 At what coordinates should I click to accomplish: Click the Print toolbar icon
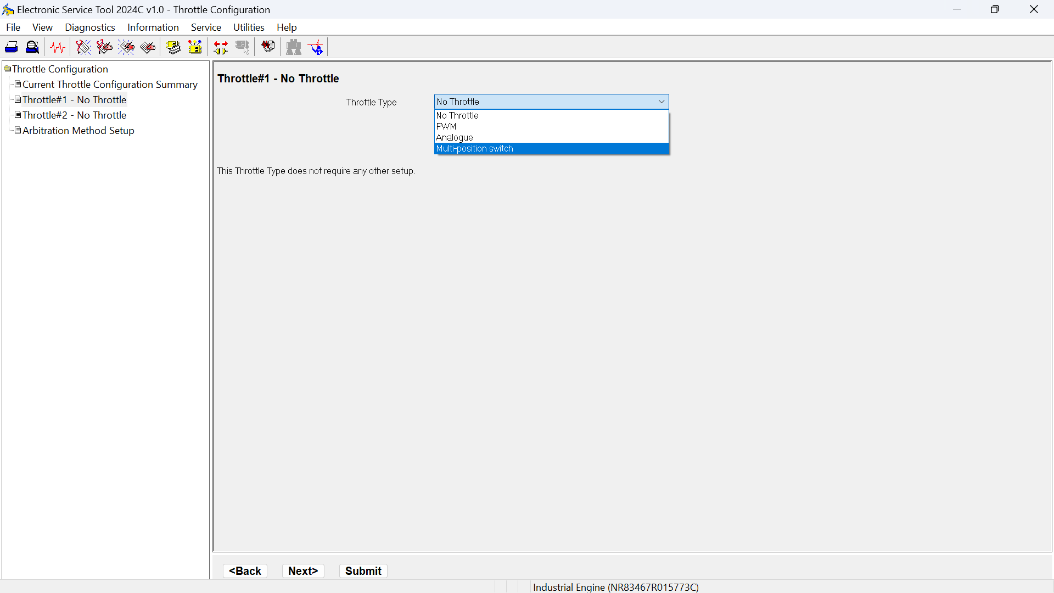click(x=12, y=47)
